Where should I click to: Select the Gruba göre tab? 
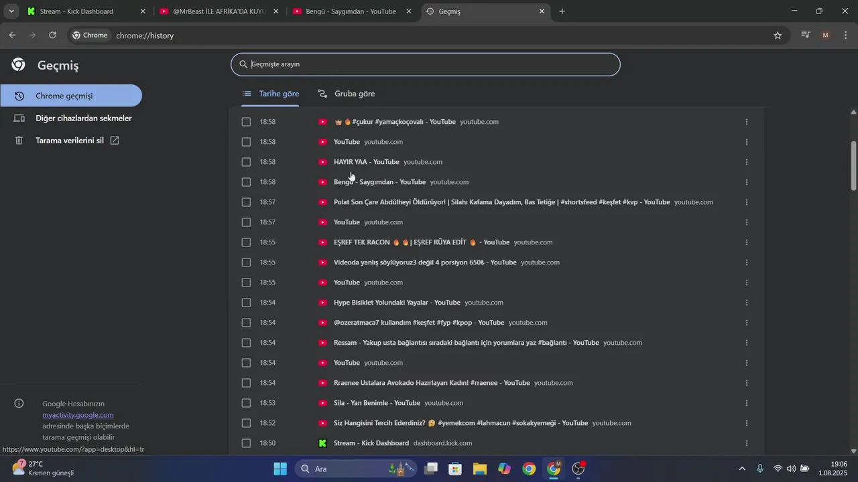[x=347, y=94]
